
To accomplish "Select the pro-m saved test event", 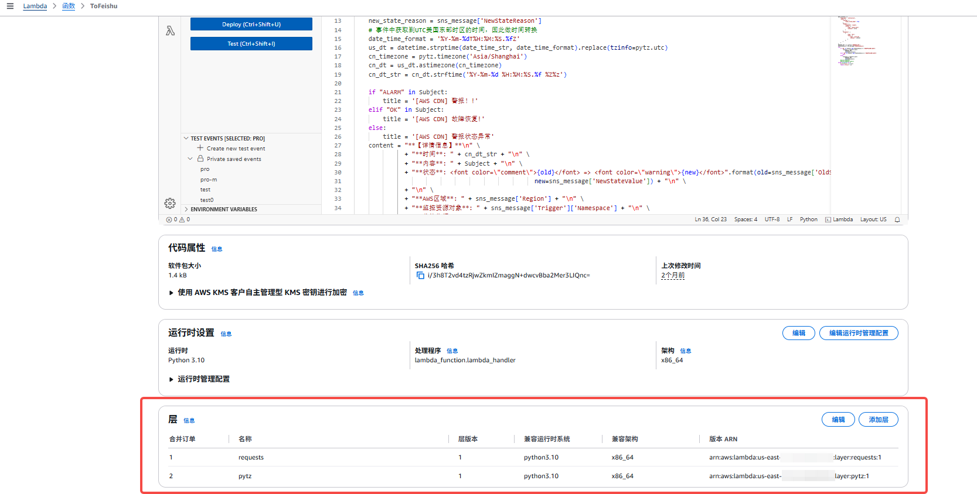I will 209,180.
